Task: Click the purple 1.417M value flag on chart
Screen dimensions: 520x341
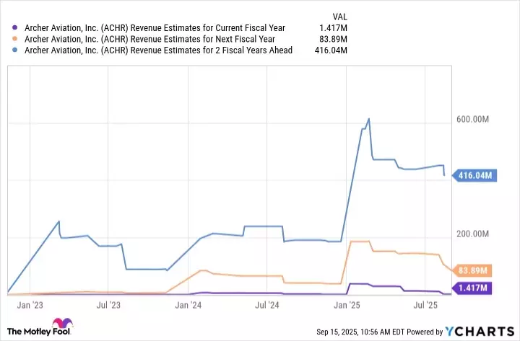Action: [x=472, y=288]
